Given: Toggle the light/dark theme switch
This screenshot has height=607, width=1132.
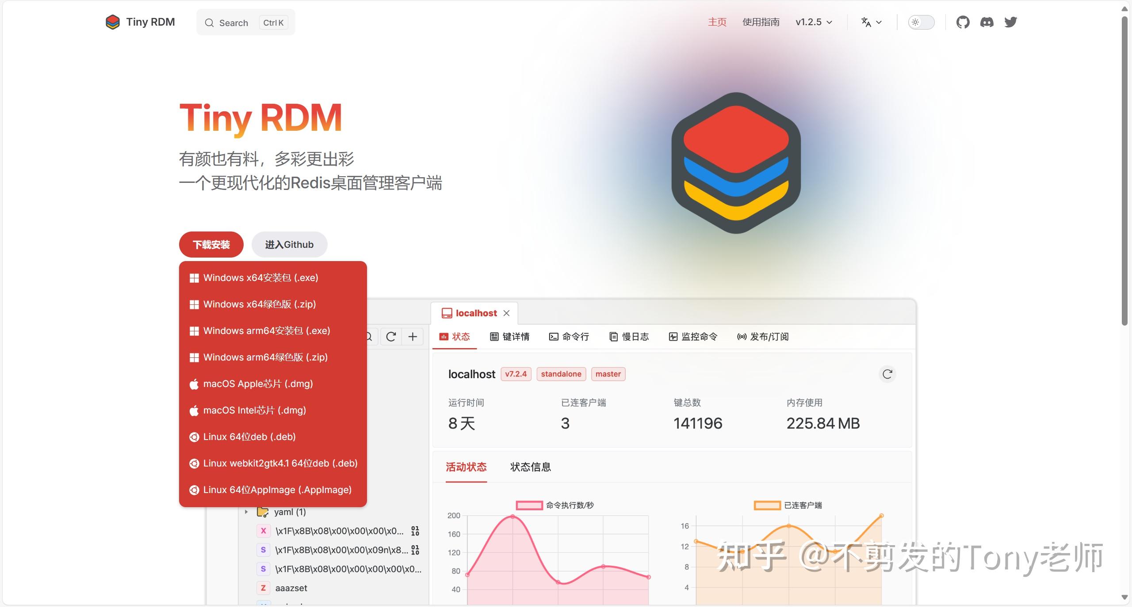Looking at the screenshot, I should [922, 22].
